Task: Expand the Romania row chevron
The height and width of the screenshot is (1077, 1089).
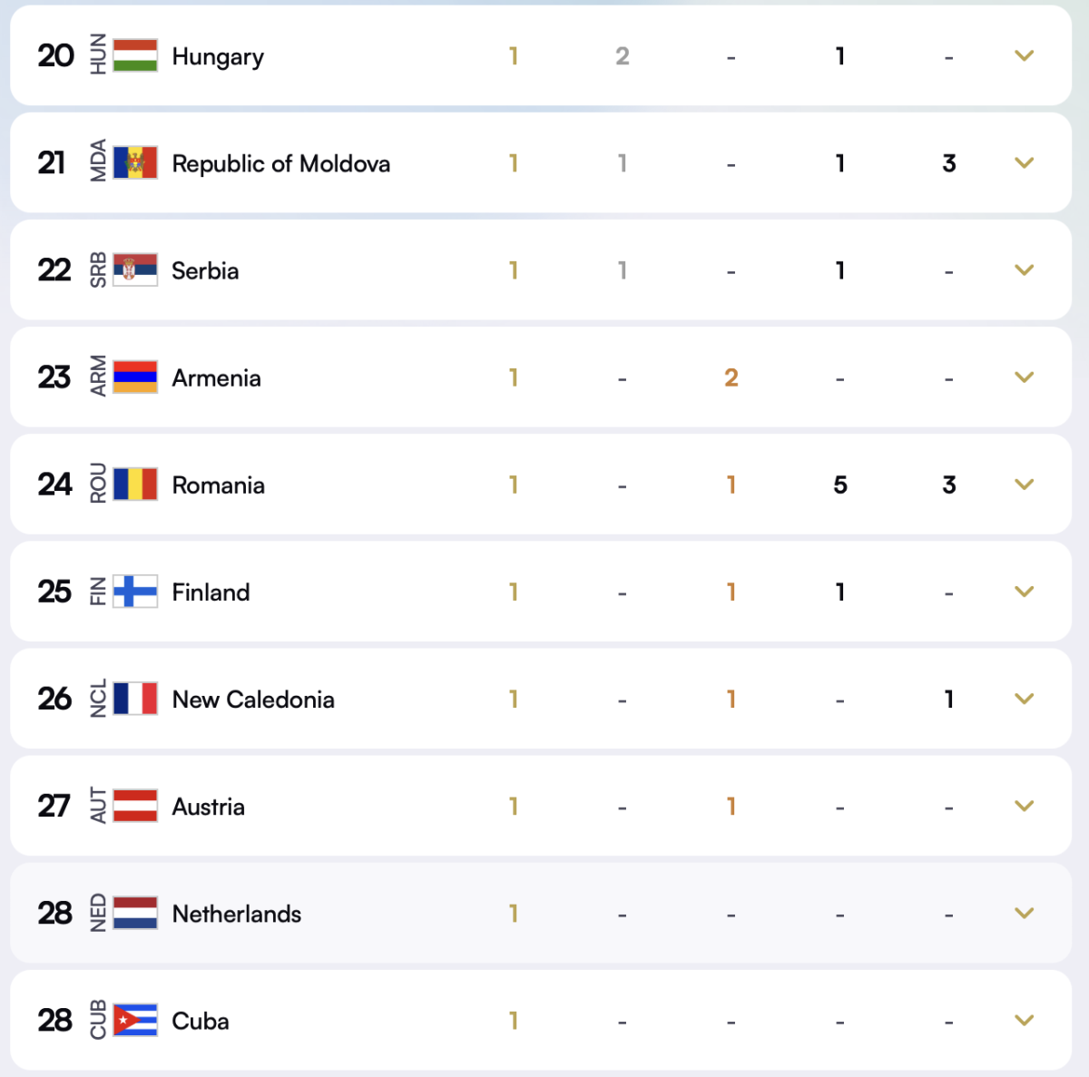Action: 1024,485
